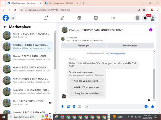The width and height of the screenshot is (161, 120).
Task: Open the Chrome profile avatar icon
Action: click(x=152, y=10)
